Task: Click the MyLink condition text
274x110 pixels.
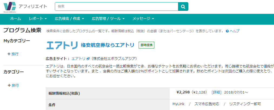Action: (x=178, y=104)
